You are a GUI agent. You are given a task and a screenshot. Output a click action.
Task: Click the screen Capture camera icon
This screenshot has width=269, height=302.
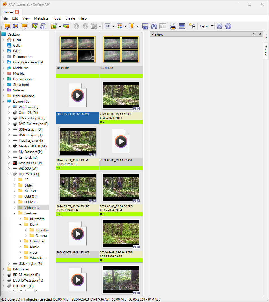(x=145, y=26)
